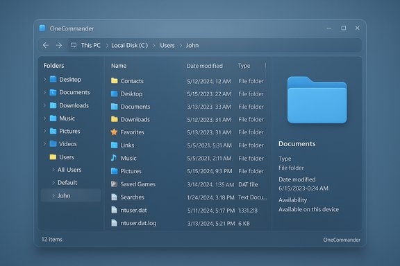400x266 pixels.
Task: Click the Documents folder icon in file list
Action: 115,107
